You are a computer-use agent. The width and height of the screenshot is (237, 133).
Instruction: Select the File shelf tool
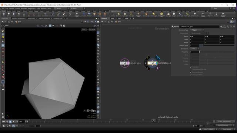coord(94,14)
